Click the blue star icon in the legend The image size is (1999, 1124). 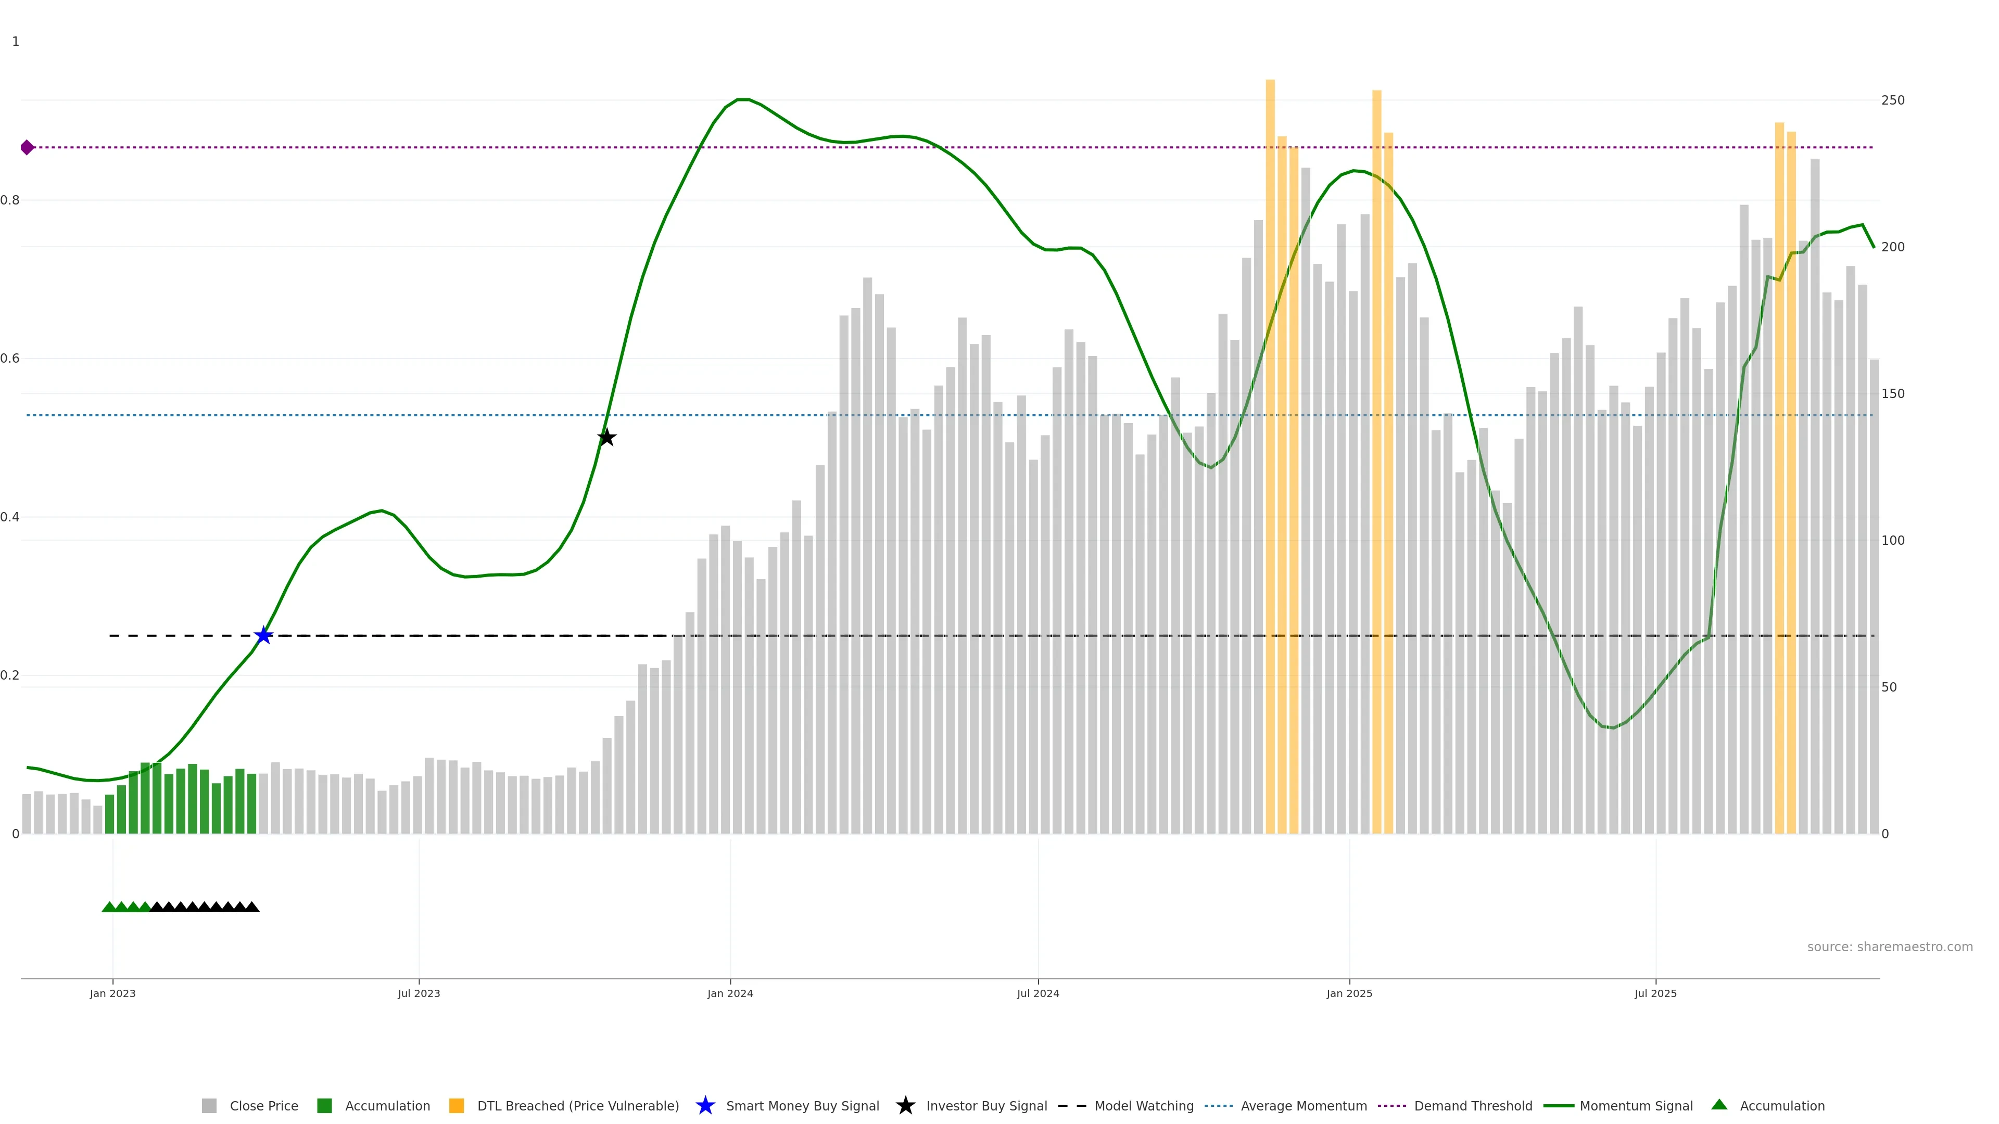[705, 1106]
